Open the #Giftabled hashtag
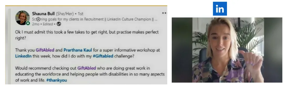Image resolution: width=285 pixels, height=96 pixels. [x=103, y=56]
